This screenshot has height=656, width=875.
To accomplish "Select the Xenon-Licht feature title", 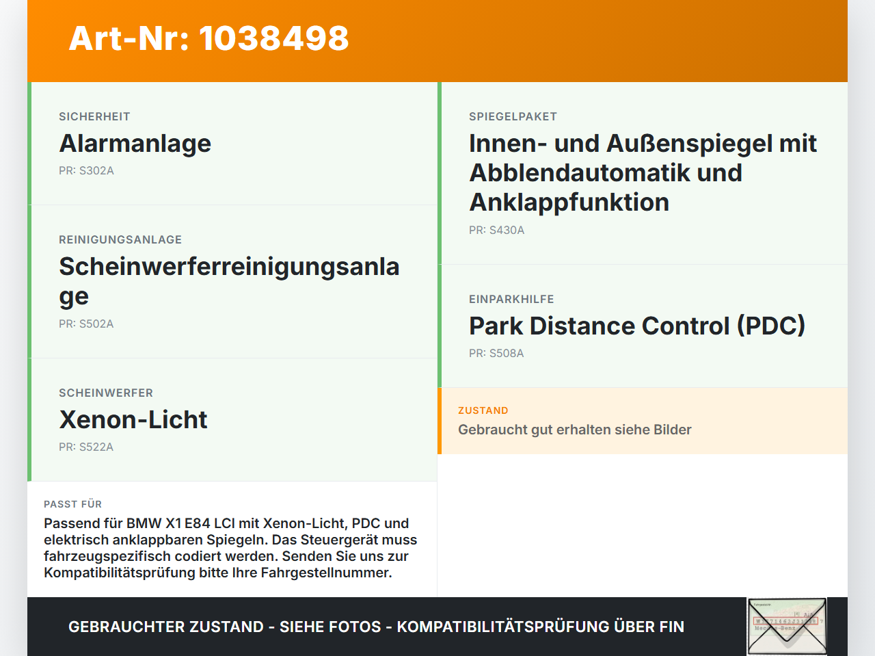I will [133, 419].
